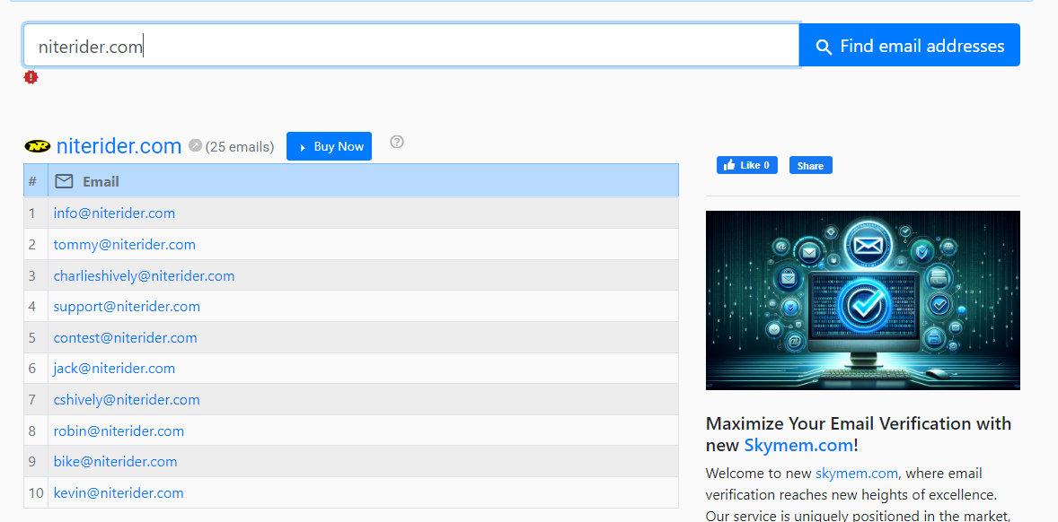Viewport: 1058px width, 522px height.
Task: Click the row number 10 cell
Action: click(36, 492)
